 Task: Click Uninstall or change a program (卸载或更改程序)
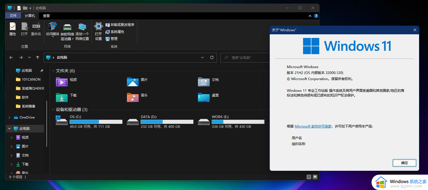(x=120, y=25)
